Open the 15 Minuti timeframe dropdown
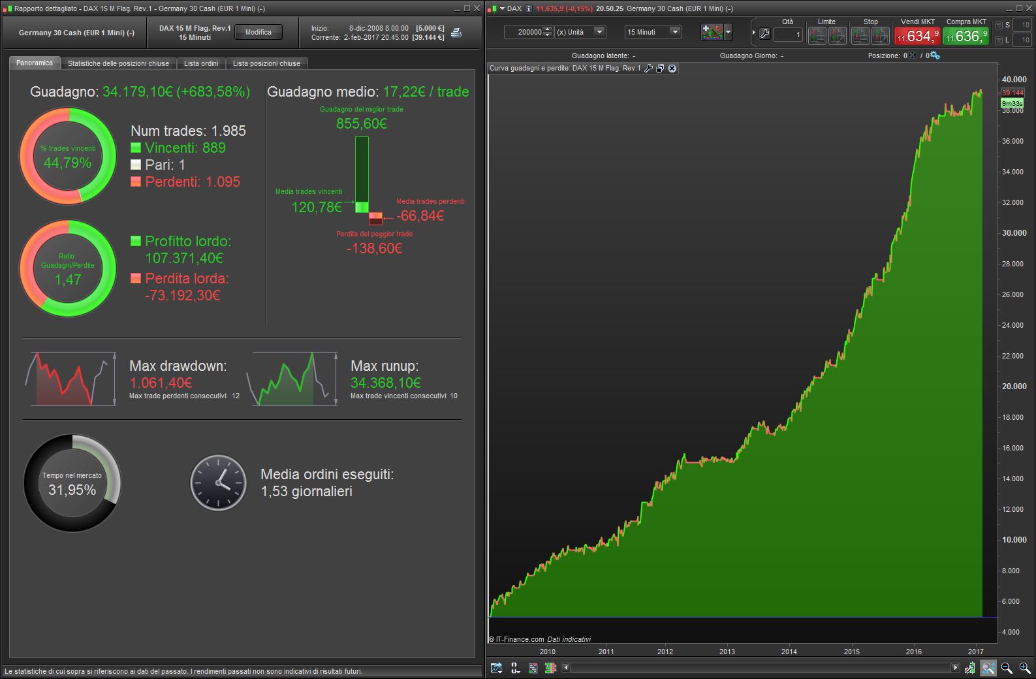This screenshot has height=679, width=1036. [653, 31]
